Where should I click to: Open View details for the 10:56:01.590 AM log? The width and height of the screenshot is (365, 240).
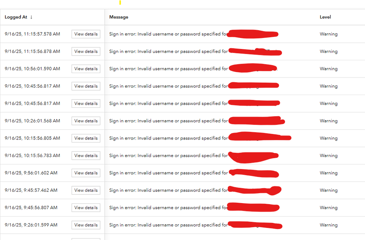[86, 69]
